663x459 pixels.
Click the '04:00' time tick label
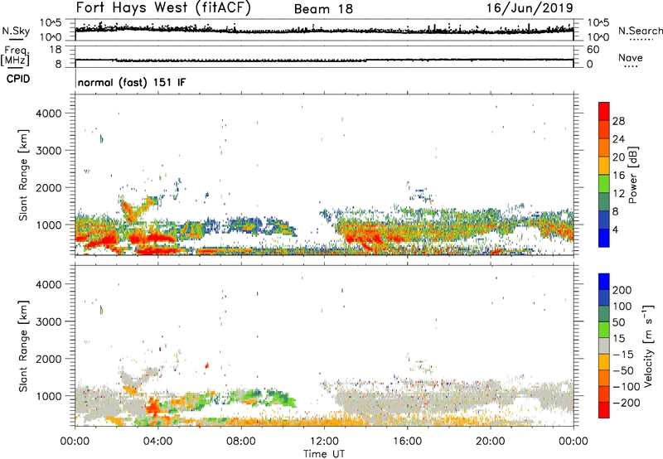pyautogui.click(x=158, y=442)
